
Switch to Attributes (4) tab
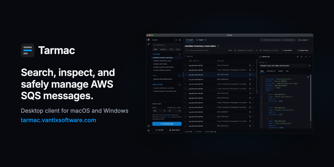click(271, 71)
